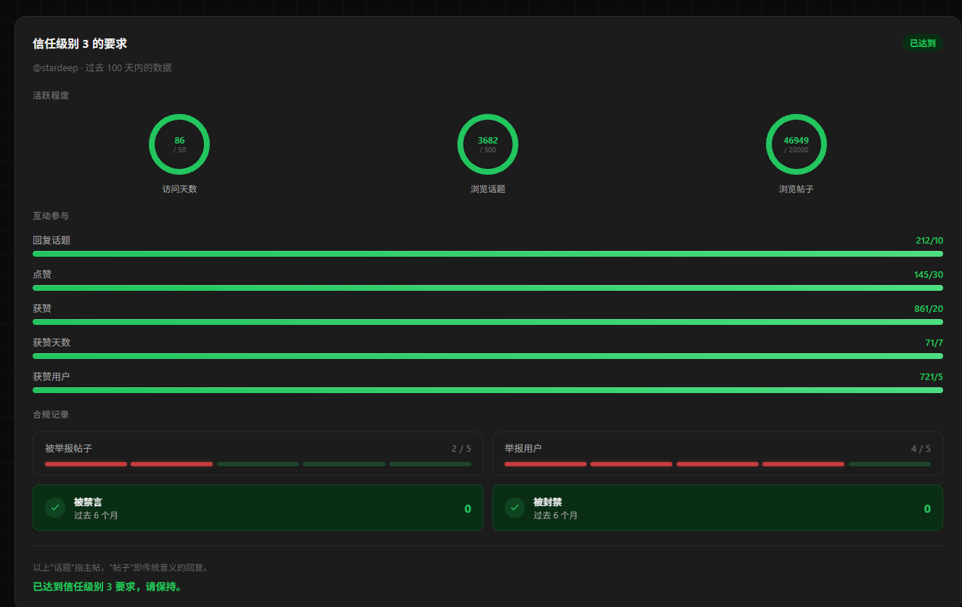Click the 获赞天数 label
The image size is (962, 607).
52,343
